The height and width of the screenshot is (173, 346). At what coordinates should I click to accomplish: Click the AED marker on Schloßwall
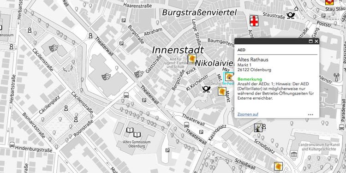pyautogui.click(x=278, y=166)
